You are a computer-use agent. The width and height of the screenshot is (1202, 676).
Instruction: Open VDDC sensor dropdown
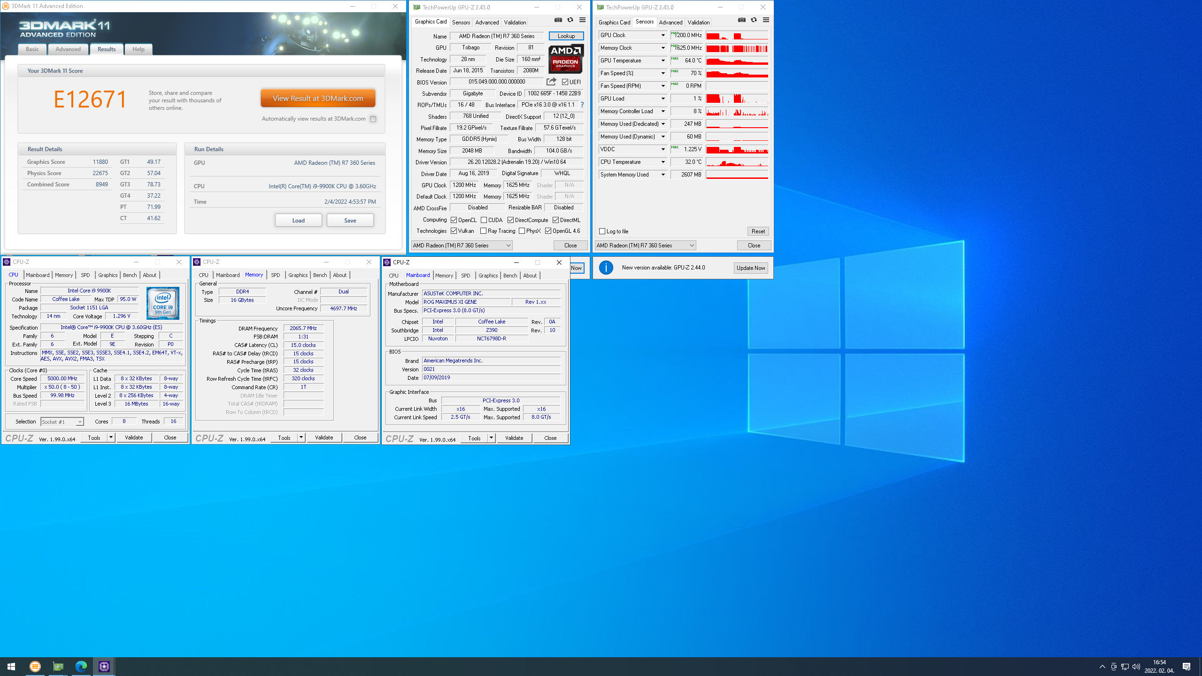point(663,149)
